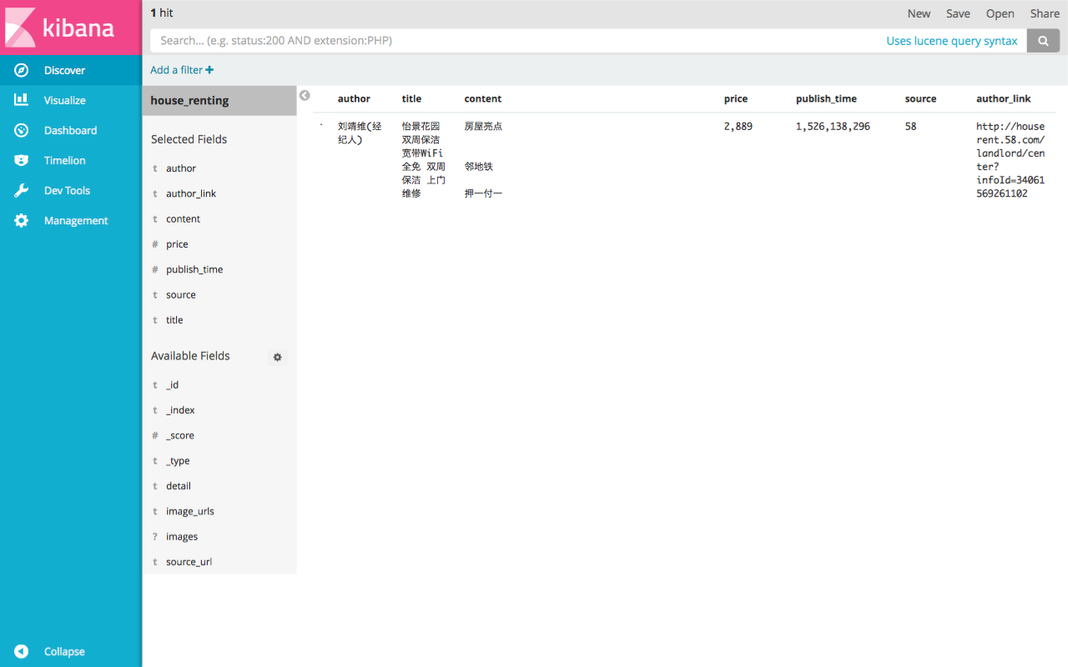Click the 'Available Fields' heading
This screenshot has height=667, width=1068.
[190, 356]
